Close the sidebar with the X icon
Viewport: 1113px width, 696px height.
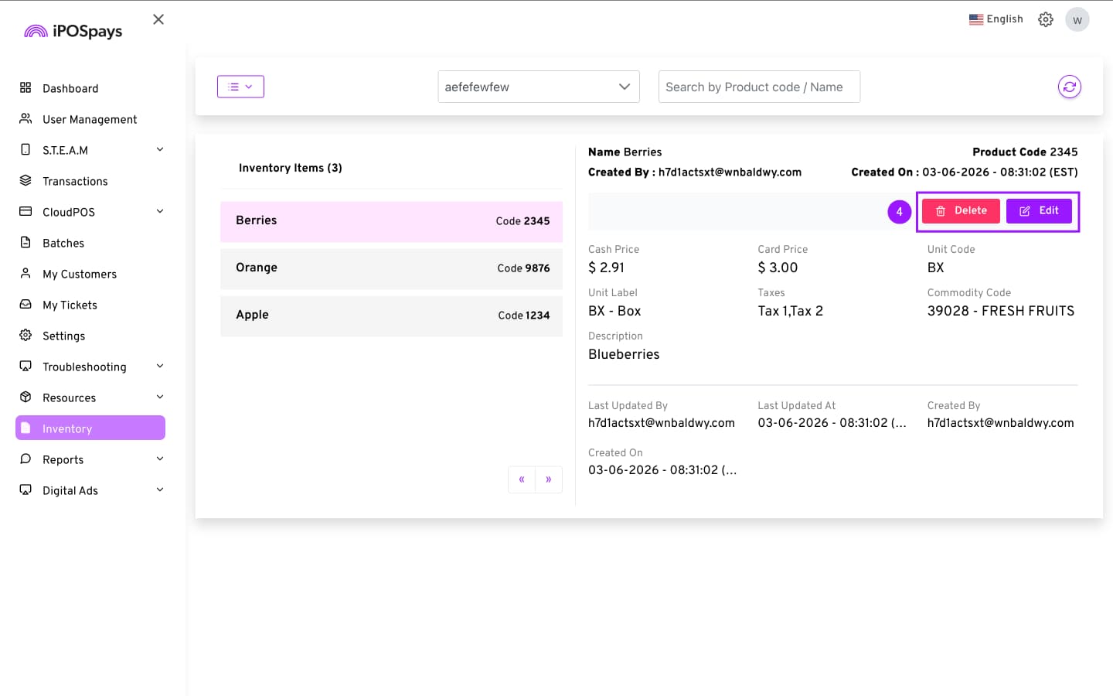click(158, 19)
